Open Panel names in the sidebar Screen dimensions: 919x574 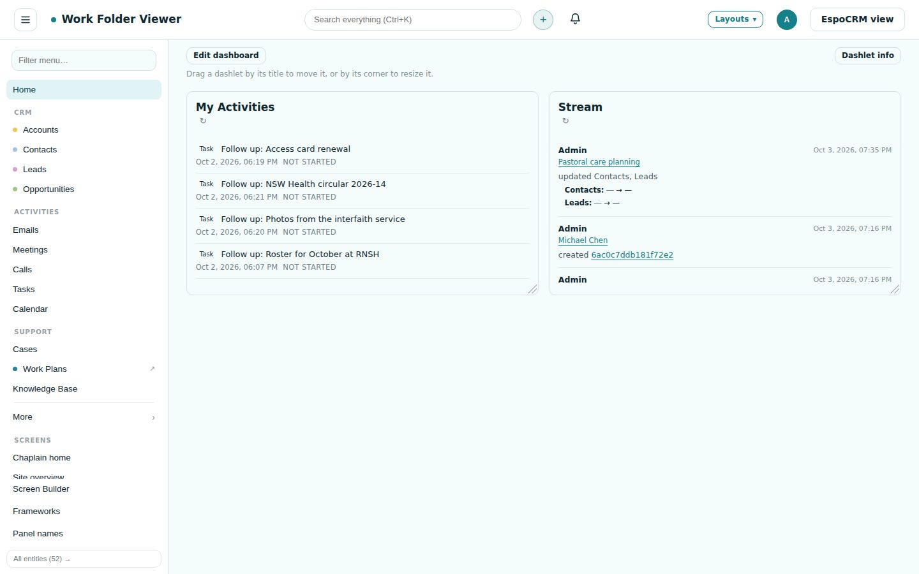click(84, 533)
